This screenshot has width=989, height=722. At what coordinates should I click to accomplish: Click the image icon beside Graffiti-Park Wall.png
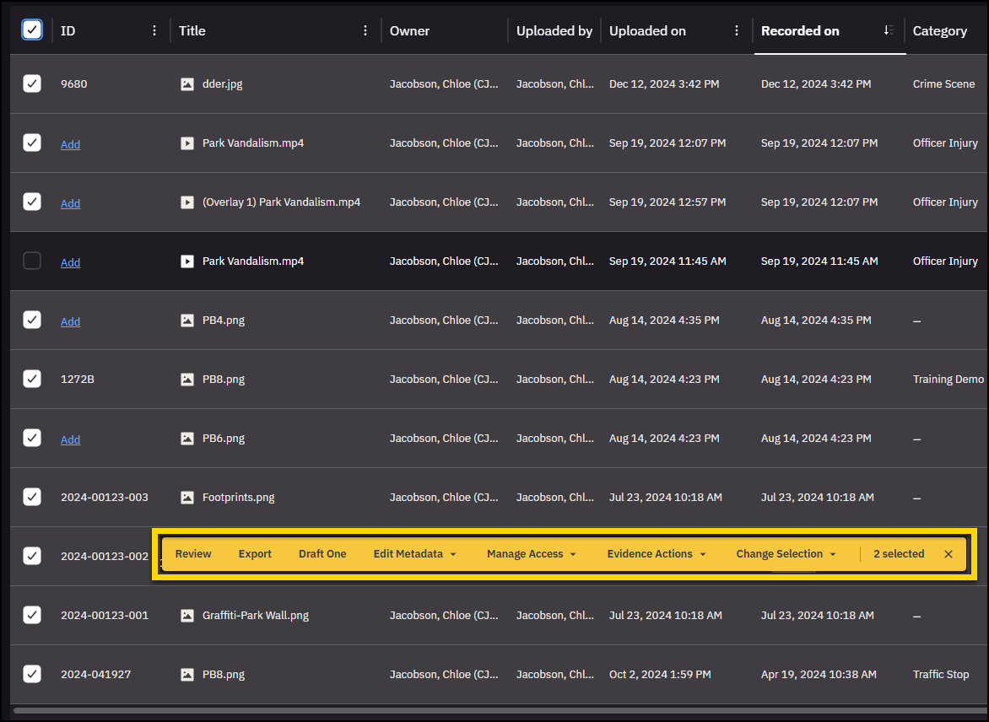[x=187, y=616]
